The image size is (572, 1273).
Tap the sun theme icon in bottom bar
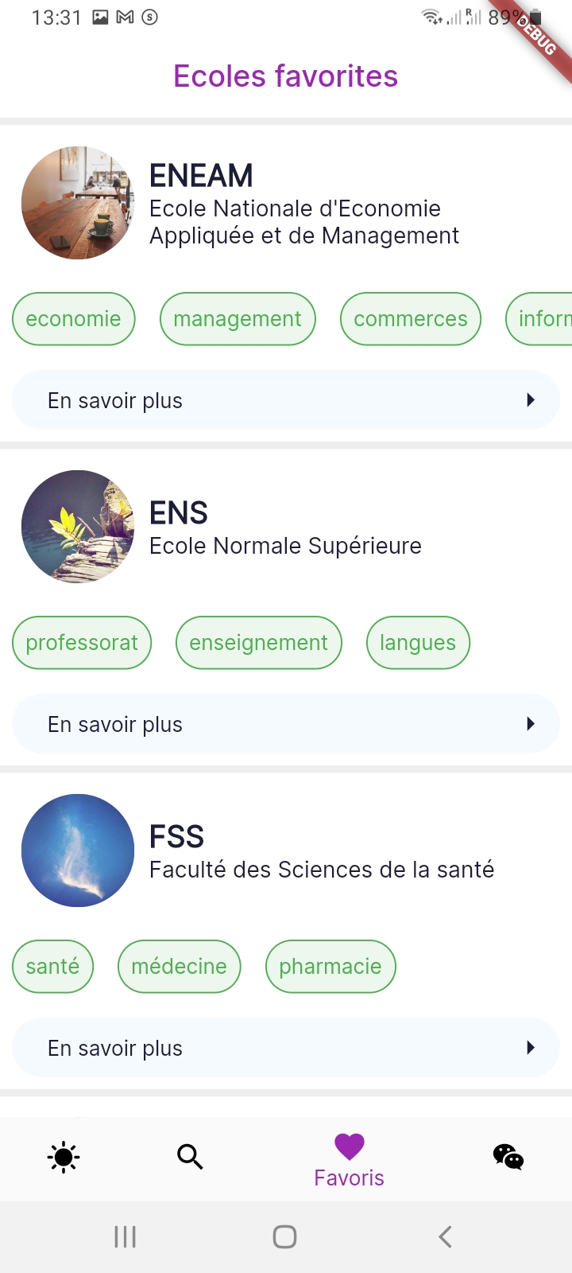tap(64, 1157)
